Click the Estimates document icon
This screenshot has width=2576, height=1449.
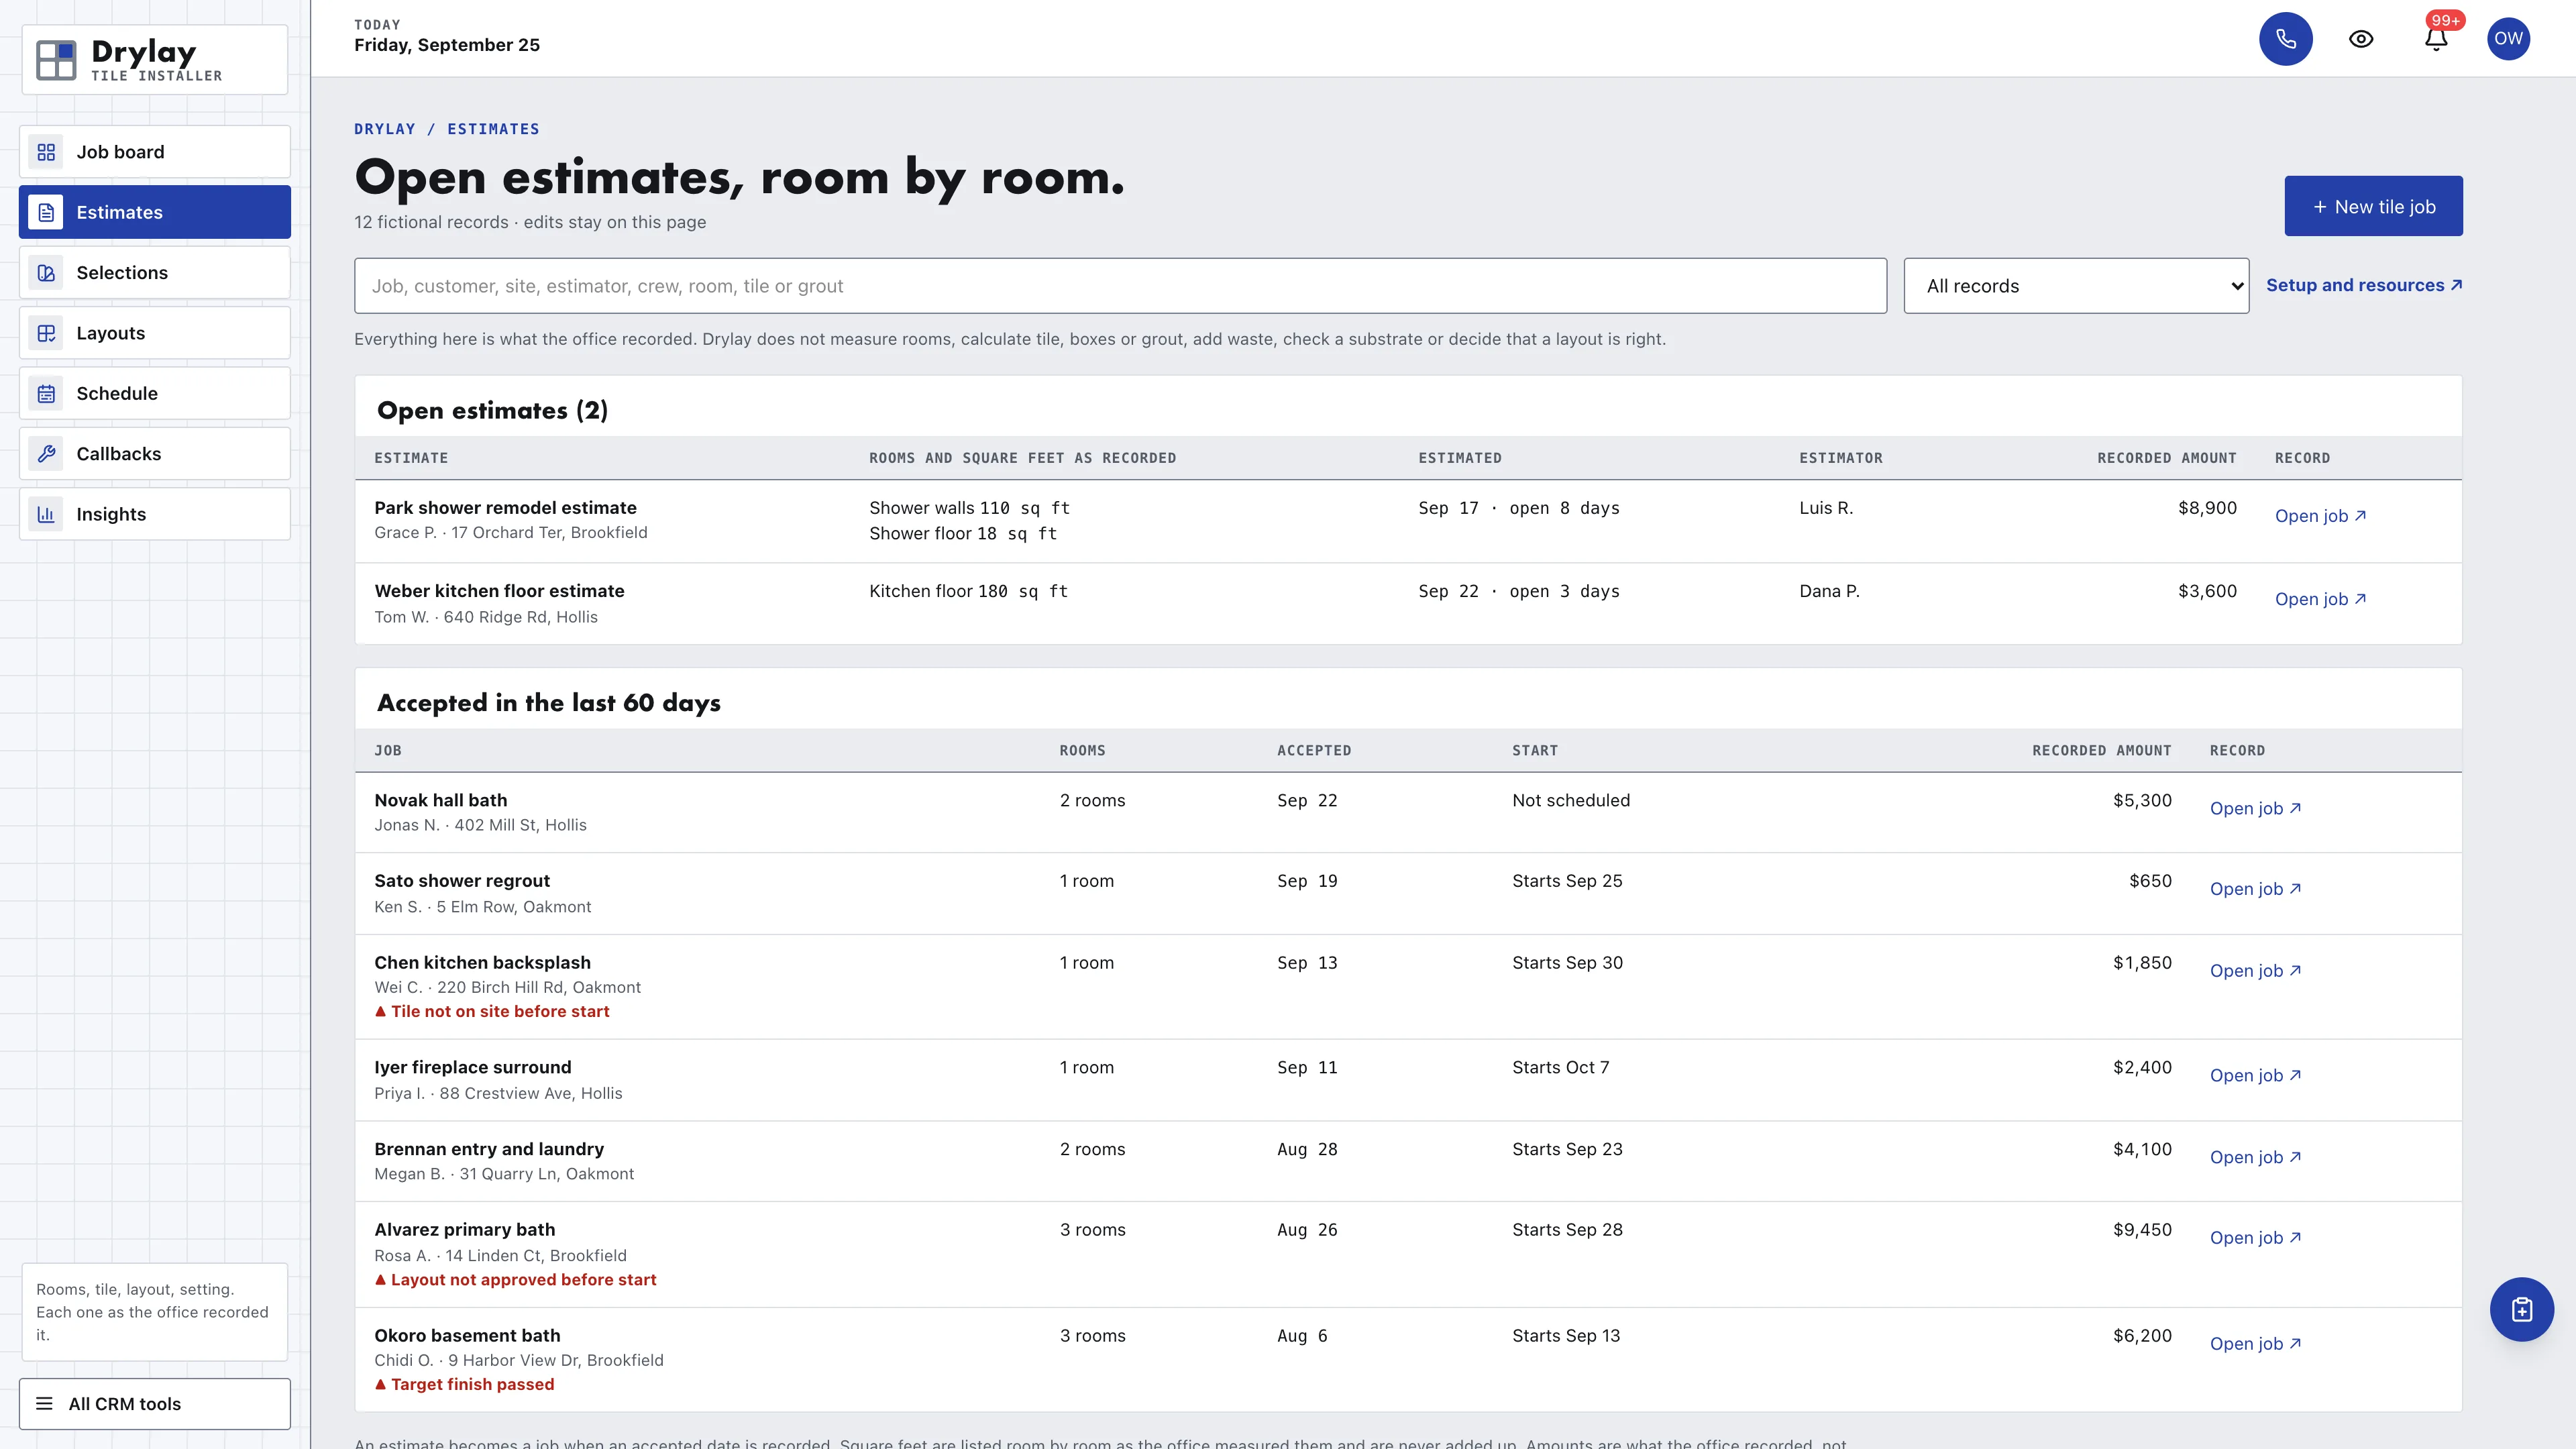point(46,212)
